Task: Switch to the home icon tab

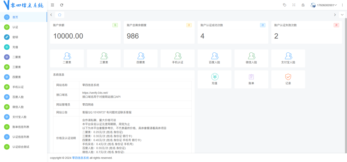Action: coord(60,15)
